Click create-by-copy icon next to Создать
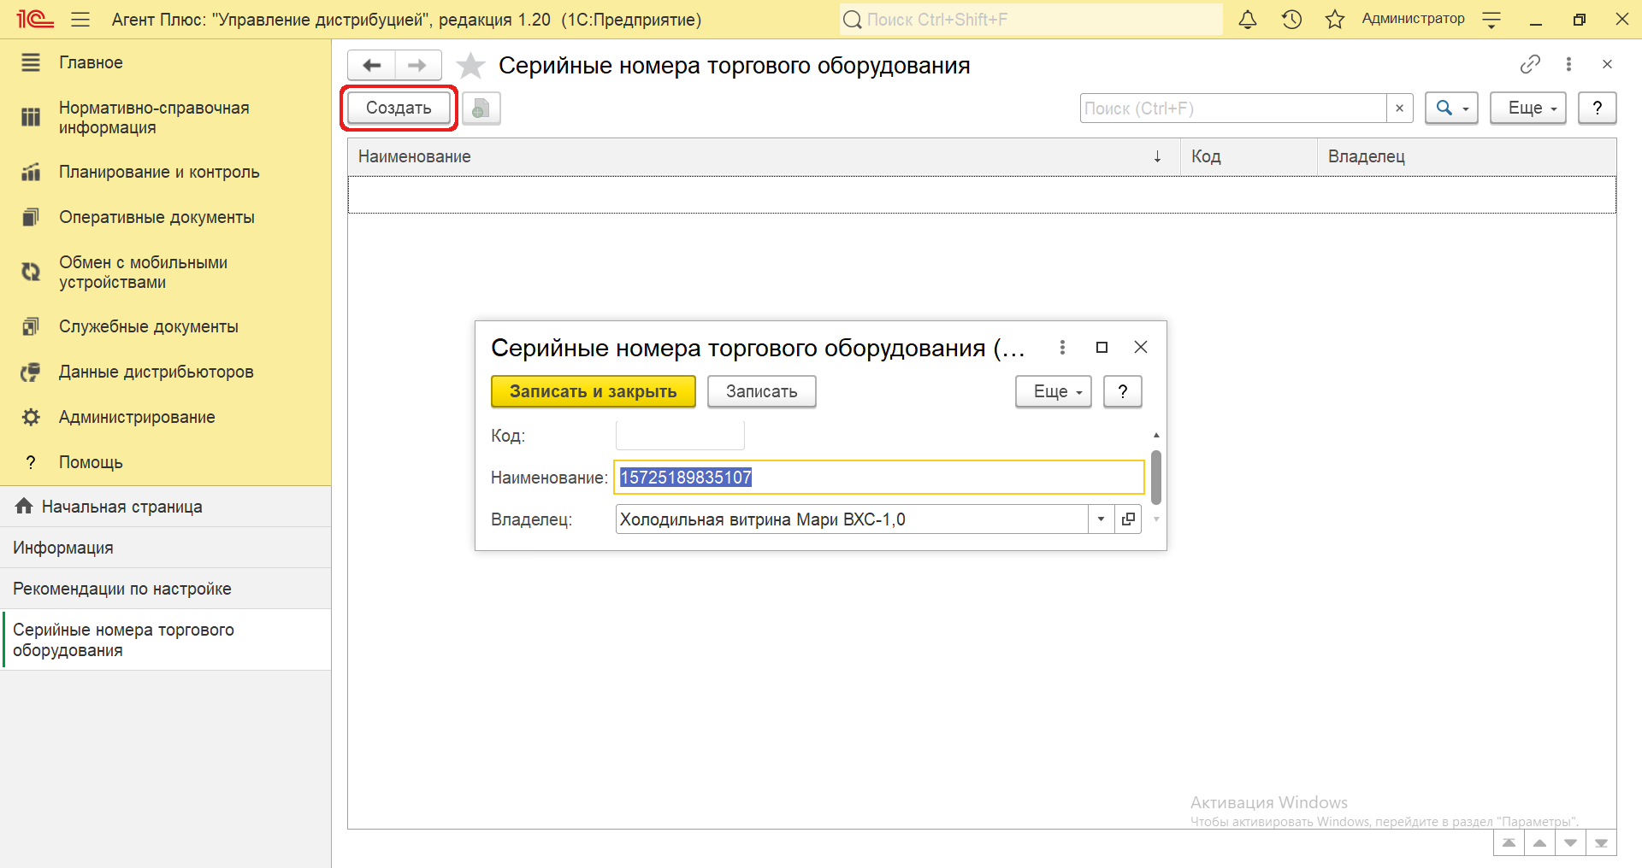Screen dimensions: 1642x868 tap(481, 108)
